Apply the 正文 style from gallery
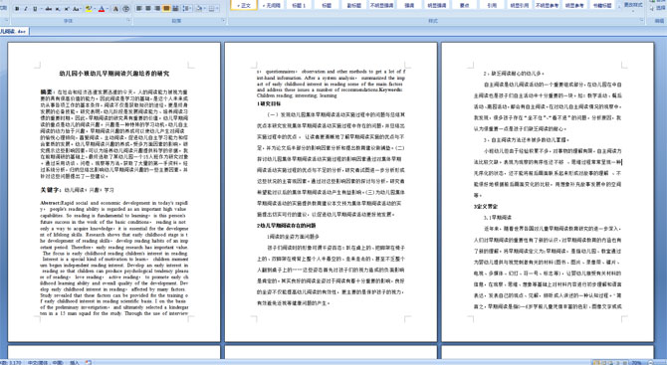This screenshot has height=365, width=667. pyautogui.click(x=244, y=5)
